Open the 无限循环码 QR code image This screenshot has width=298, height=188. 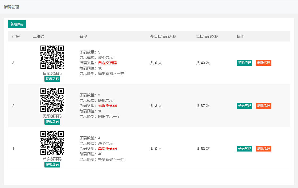coord(52,100)
